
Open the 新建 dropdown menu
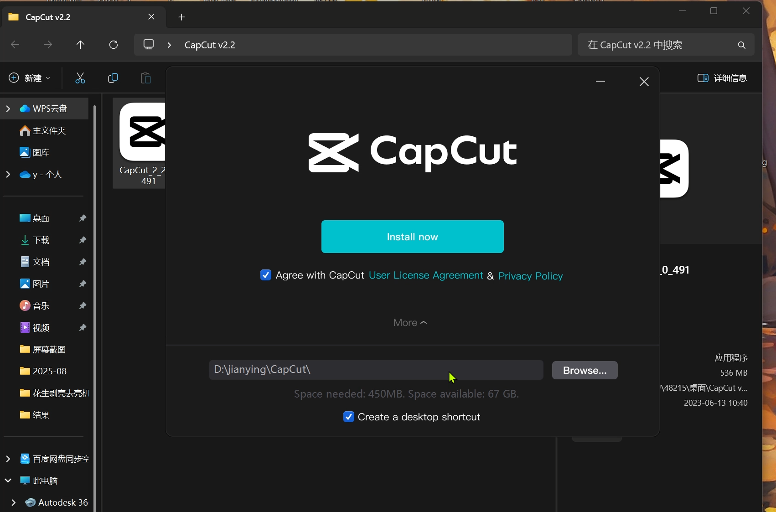[x=30, y=78]
